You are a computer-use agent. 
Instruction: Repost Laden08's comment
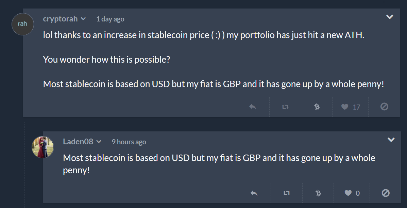[x=287, y=193]
